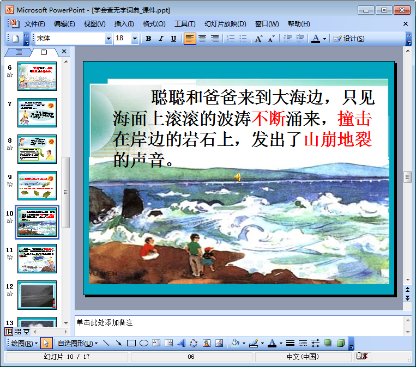Open the font name 宋体 dropdown
Image resolution: width=416 pixels, height=367 pixels.
(108, 39)
